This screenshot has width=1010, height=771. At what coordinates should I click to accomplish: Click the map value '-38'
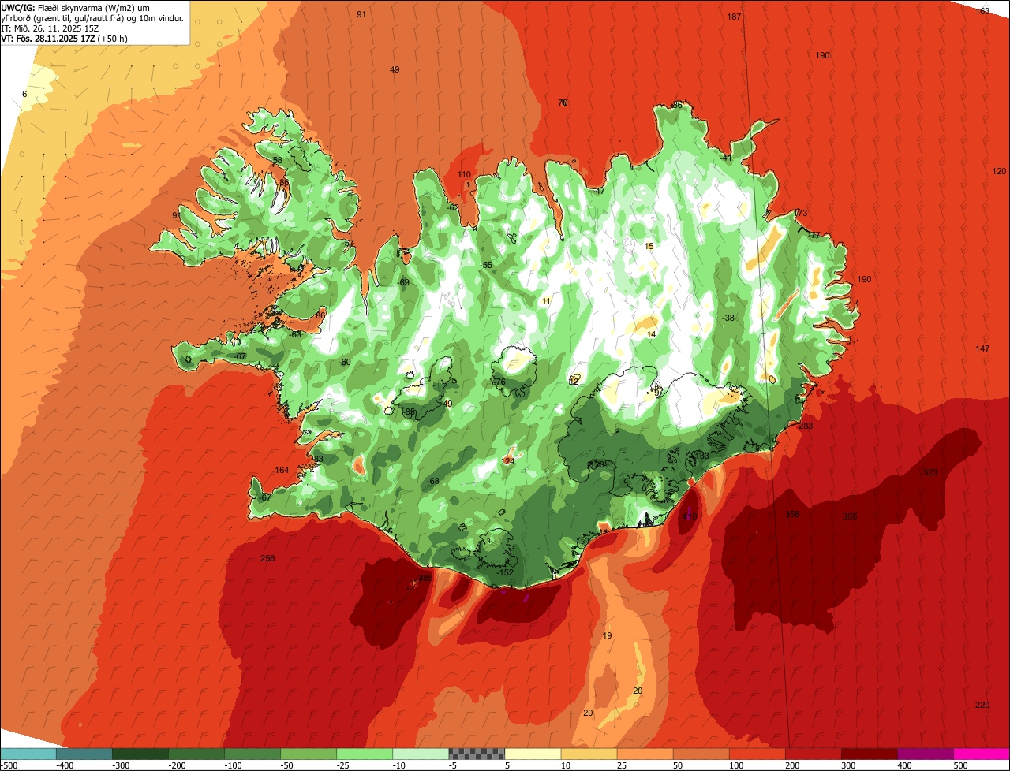click(728, 318)
